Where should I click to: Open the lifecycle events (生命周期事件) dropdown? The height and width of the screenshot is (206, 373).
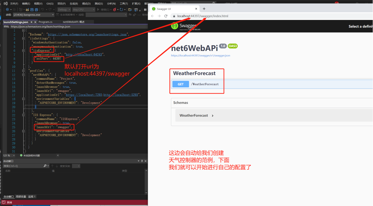[67, 15]
